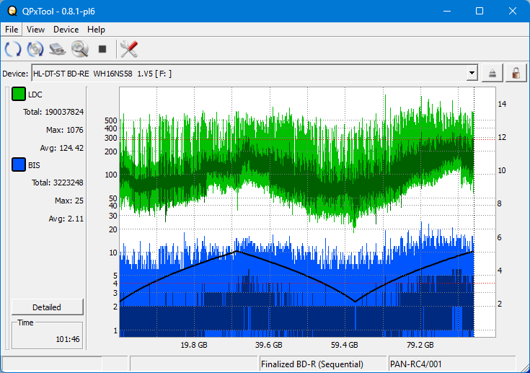
Task: Maximize the QPxTool window
Action: (480, 11)
